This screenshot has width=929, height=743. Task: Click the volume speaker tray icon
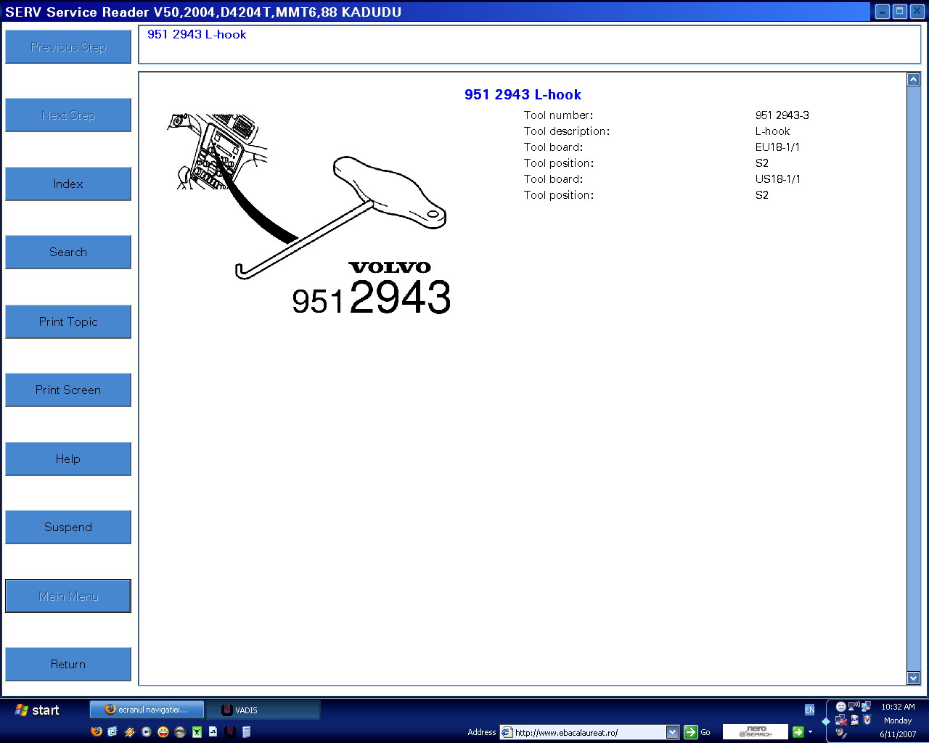pos(840,733)
